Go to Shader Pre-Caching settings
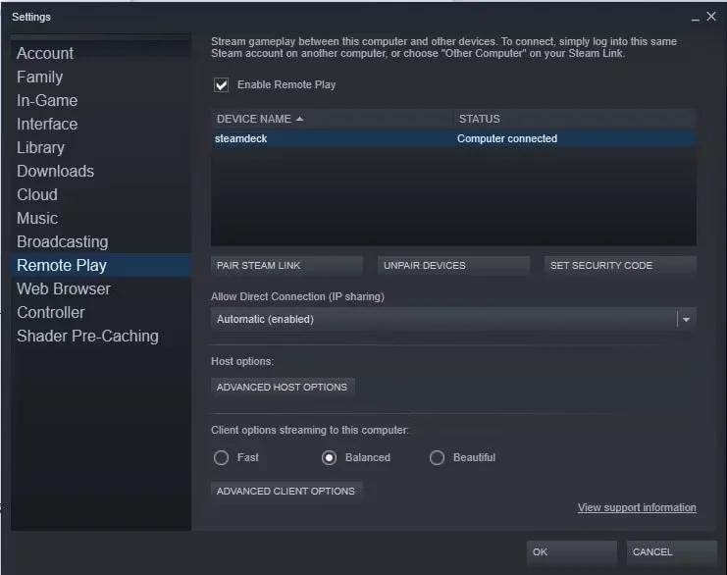This screenshot has width=727, height=575. pyautogui.click(x=87, y=336)
